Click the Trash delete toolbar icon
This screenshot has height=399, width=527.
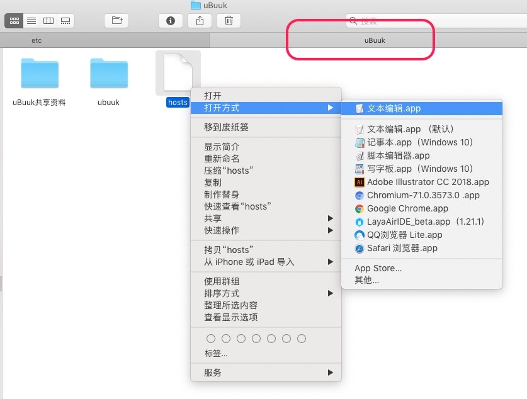pos(229,21)
